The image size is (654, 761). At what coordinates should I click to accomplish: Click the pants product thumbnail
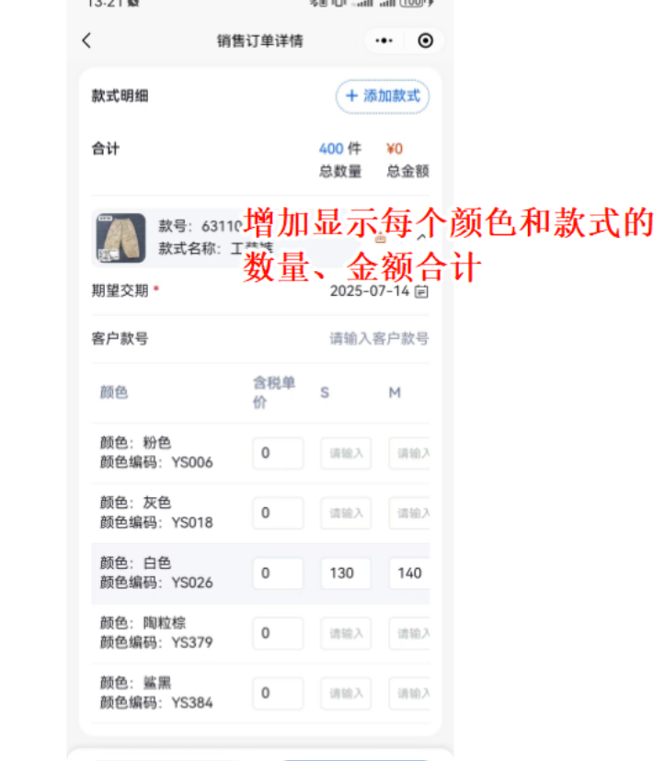click(x=120, y=238)
